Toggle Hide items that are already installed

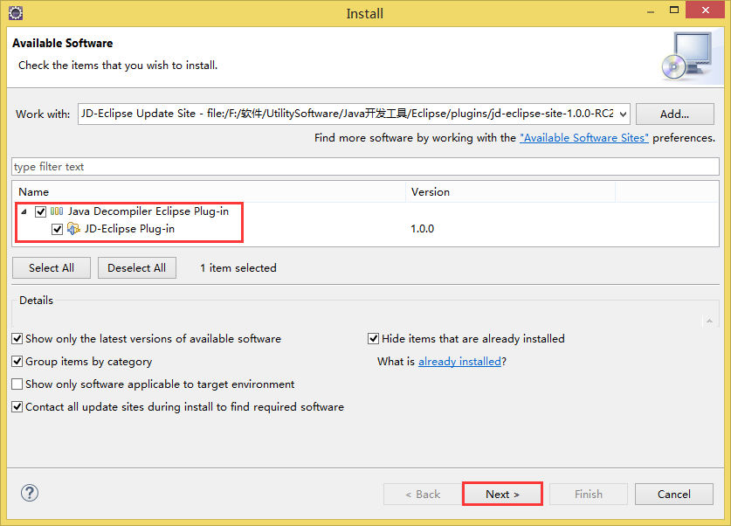[373, 338]
